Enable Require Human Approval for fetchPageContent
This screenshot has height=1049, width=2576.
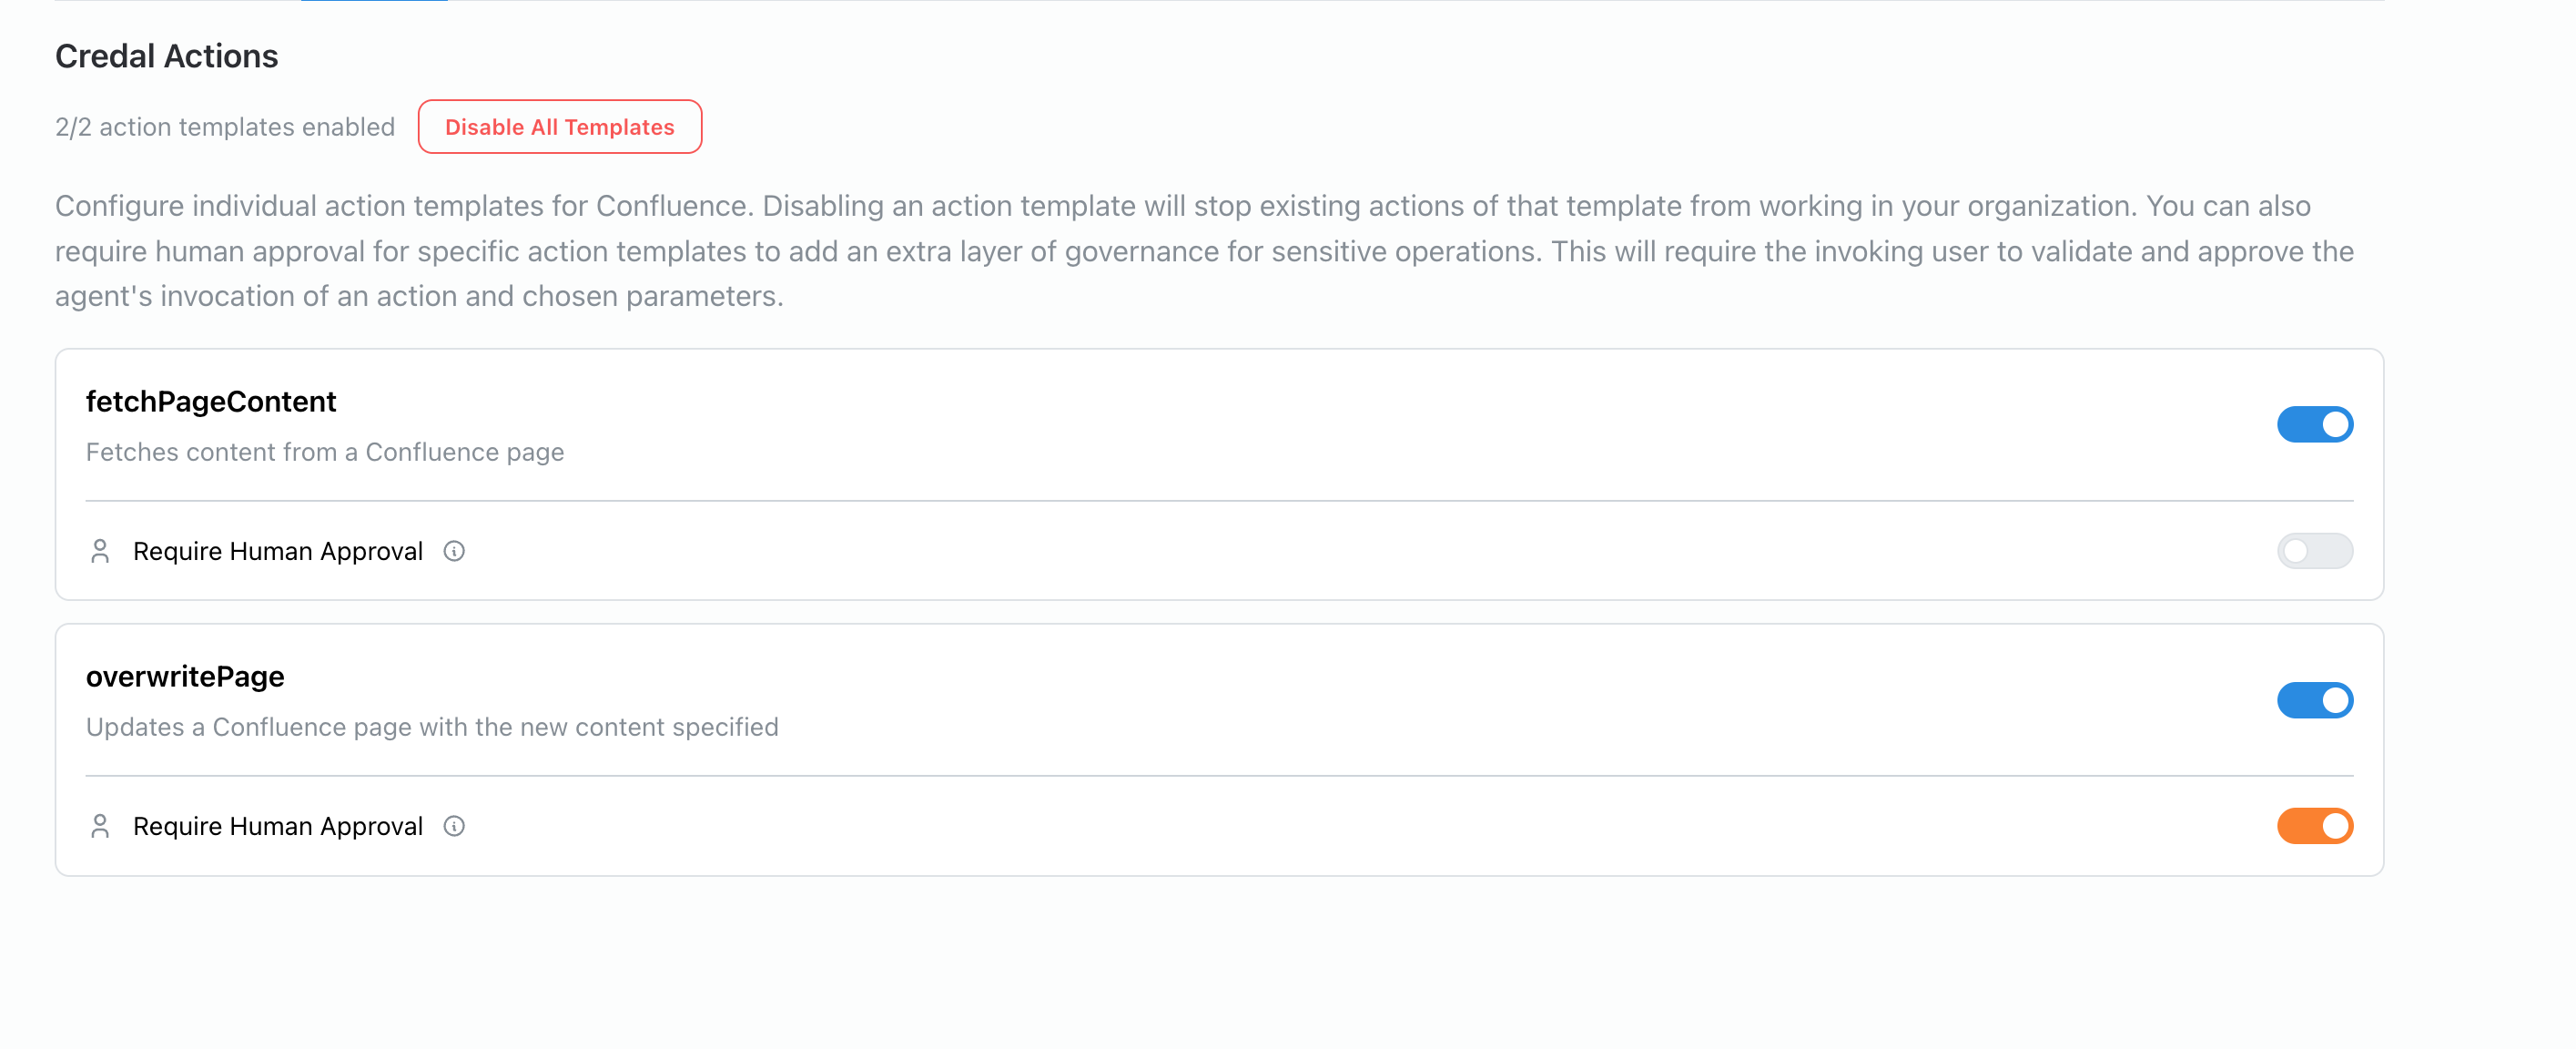pyautogui.click(x=2315, y=550)
